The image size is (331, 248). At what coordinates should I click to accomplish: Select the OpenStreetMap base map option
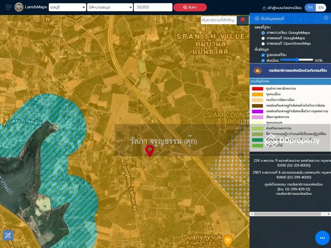(x=263, y=43)
